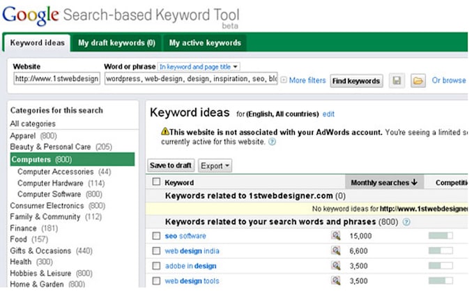This screenshot has width=474, height=296.
Task: Click magnifier icon for web design india
Action: pyautogui.click(x=336, y=251)
